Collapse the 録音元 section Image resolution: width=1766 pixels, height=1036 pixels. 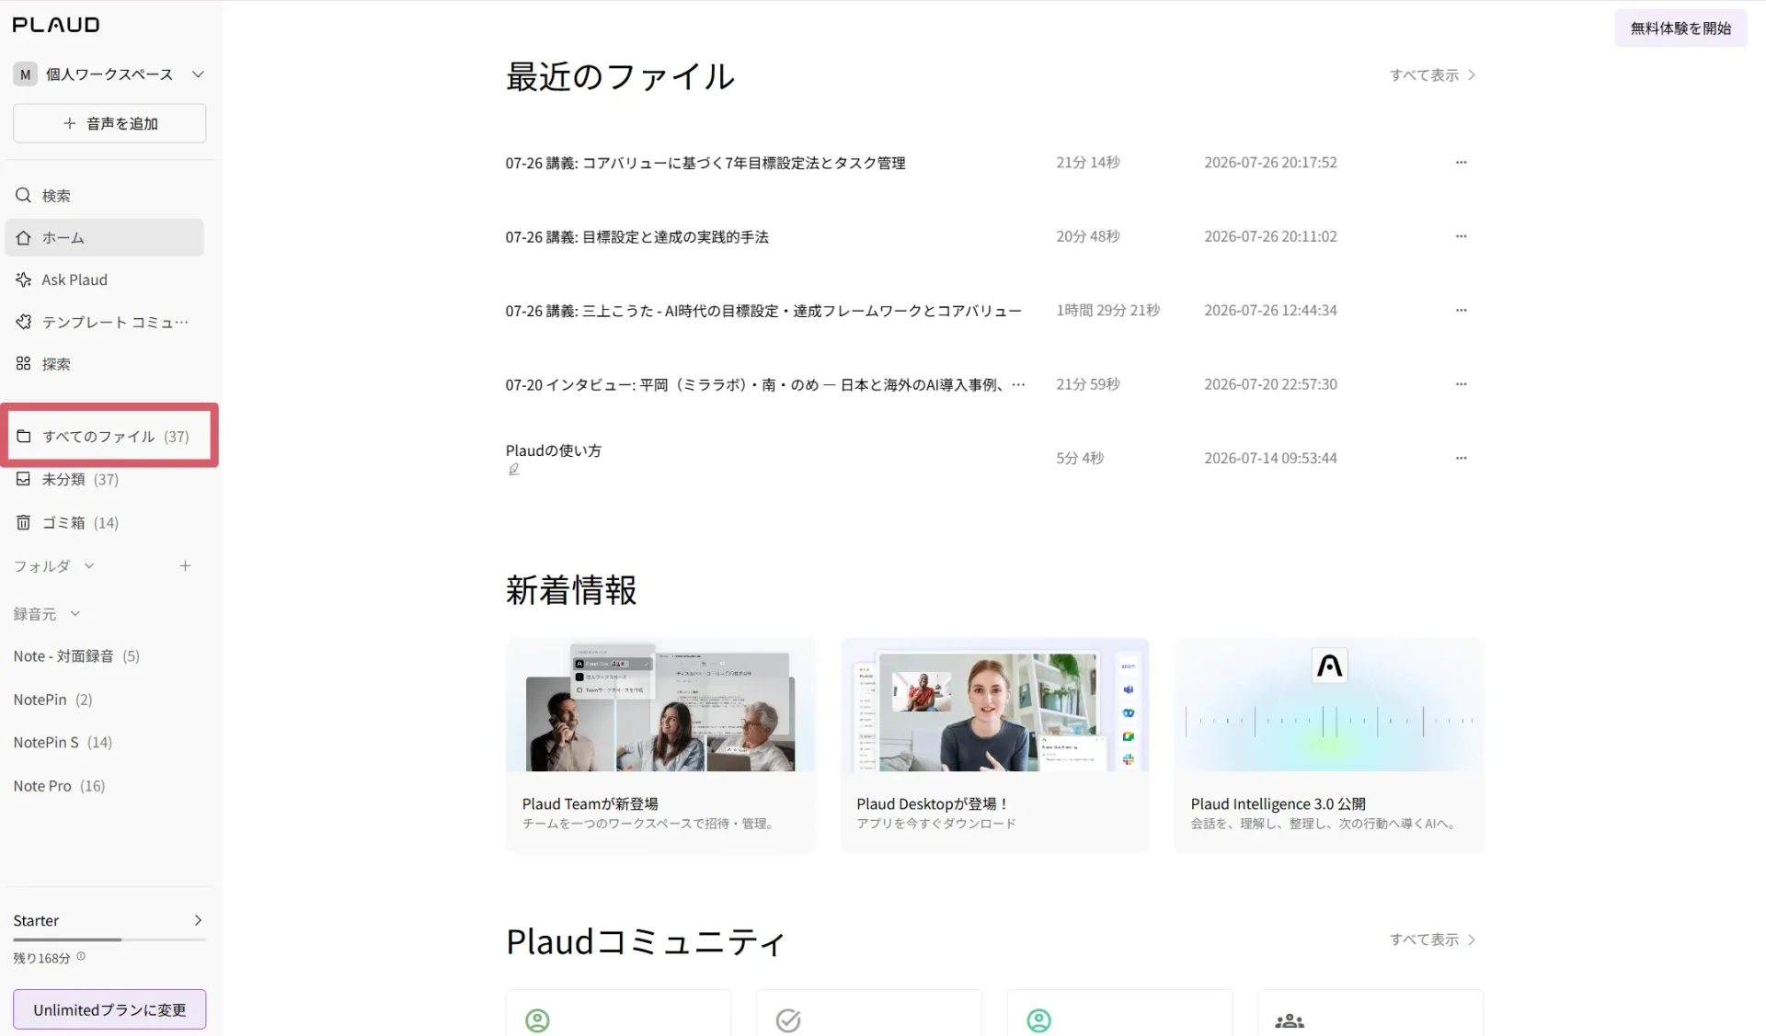tap(75, 614)
